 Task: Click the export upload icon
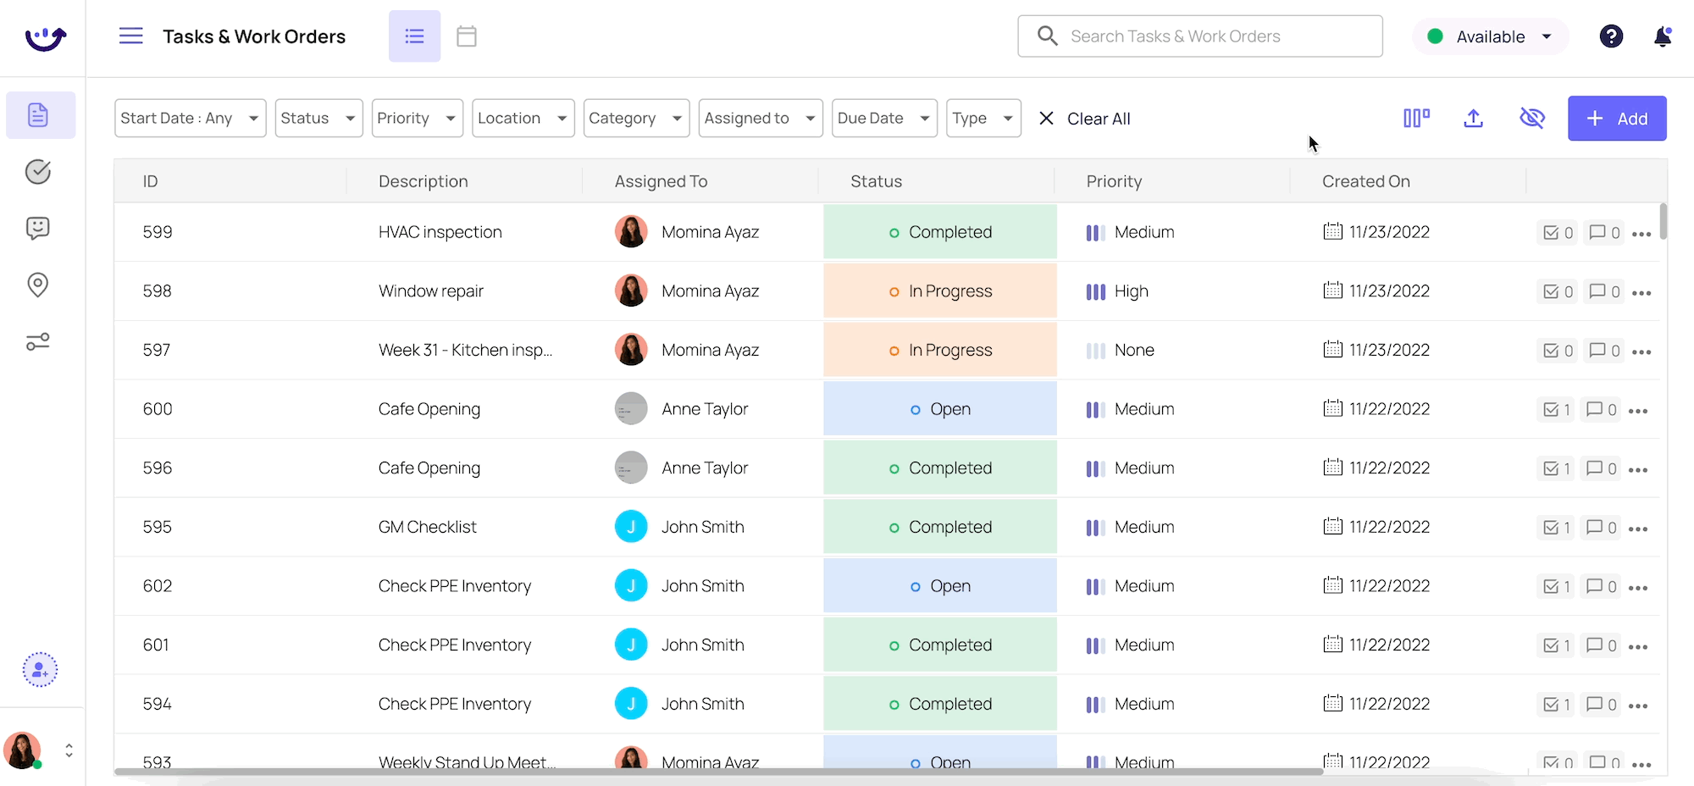coord(1474,118)
